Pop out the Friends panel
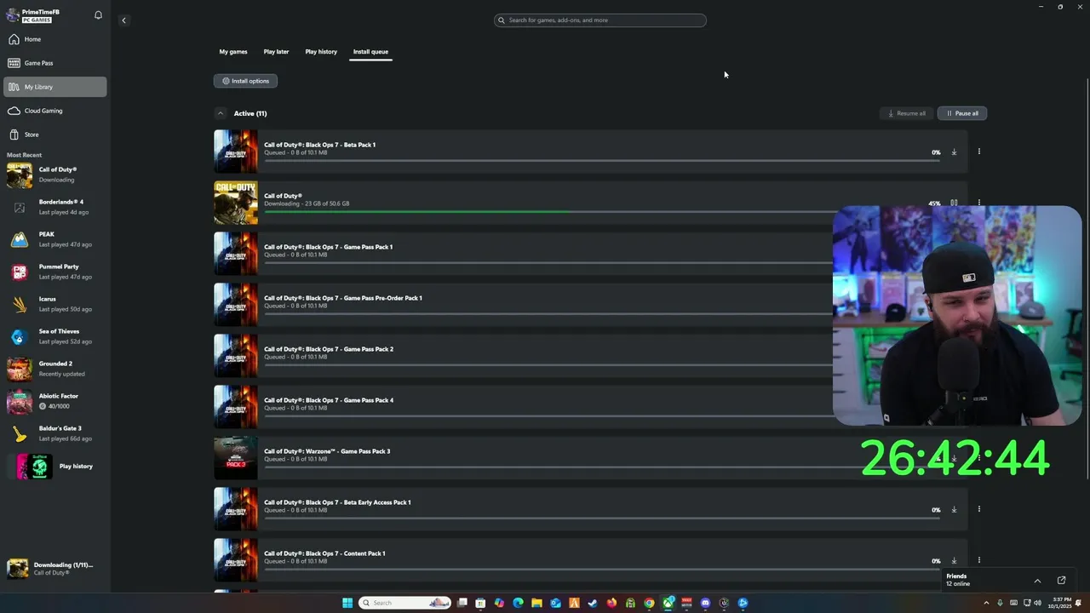The height and width of the screenshot is (613, 1090). 1061,581
